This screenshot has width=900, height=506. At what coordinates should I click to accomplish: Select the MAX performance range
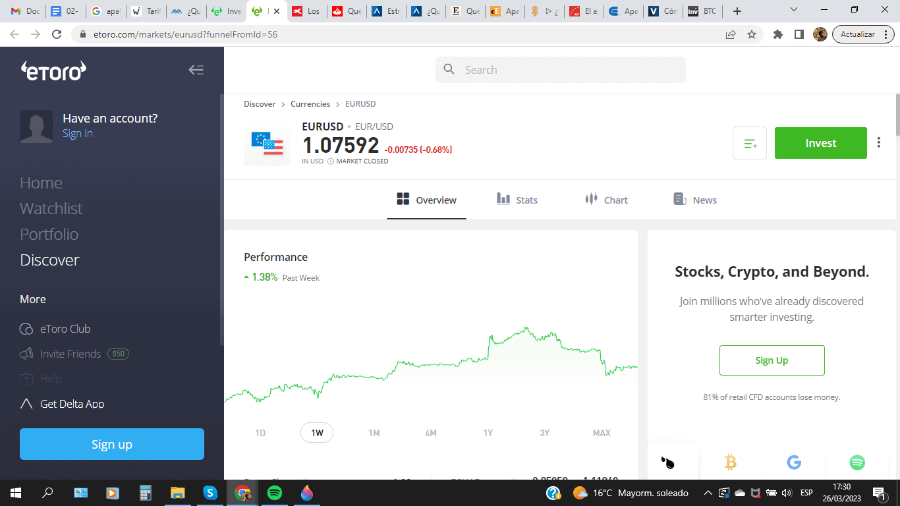click(x=602, y=433)
